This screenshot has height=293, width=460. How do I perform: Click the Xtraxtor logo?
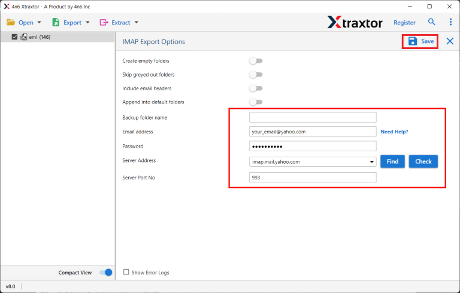click(355, 22)
